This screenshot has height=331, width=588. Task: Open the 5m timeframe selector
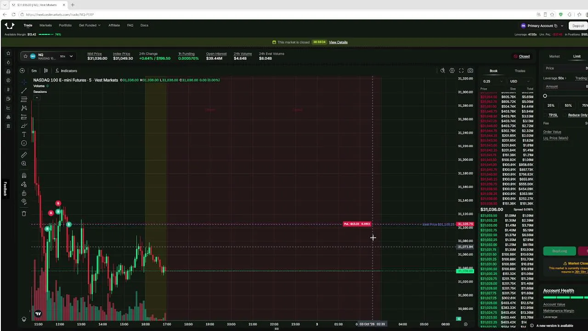(34, 71)
